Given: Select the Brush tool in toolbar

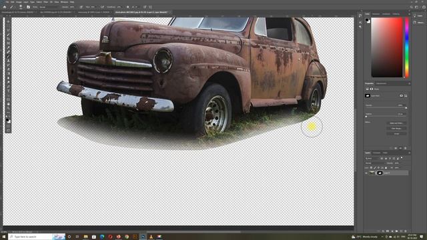Looking at the screenshot, I should tap(8, 56).
